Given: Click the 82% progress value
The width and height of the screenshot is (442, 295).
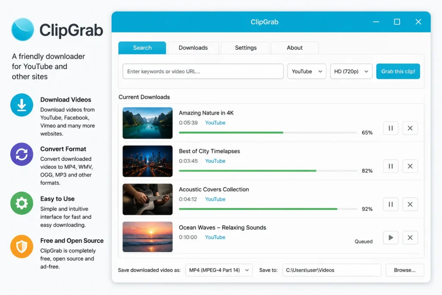Looking at the screenshot, I should click(367, 171).
